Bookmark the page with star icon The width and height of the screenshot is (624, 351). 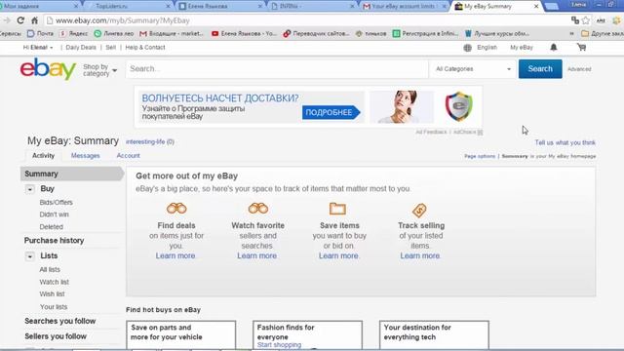585,20
